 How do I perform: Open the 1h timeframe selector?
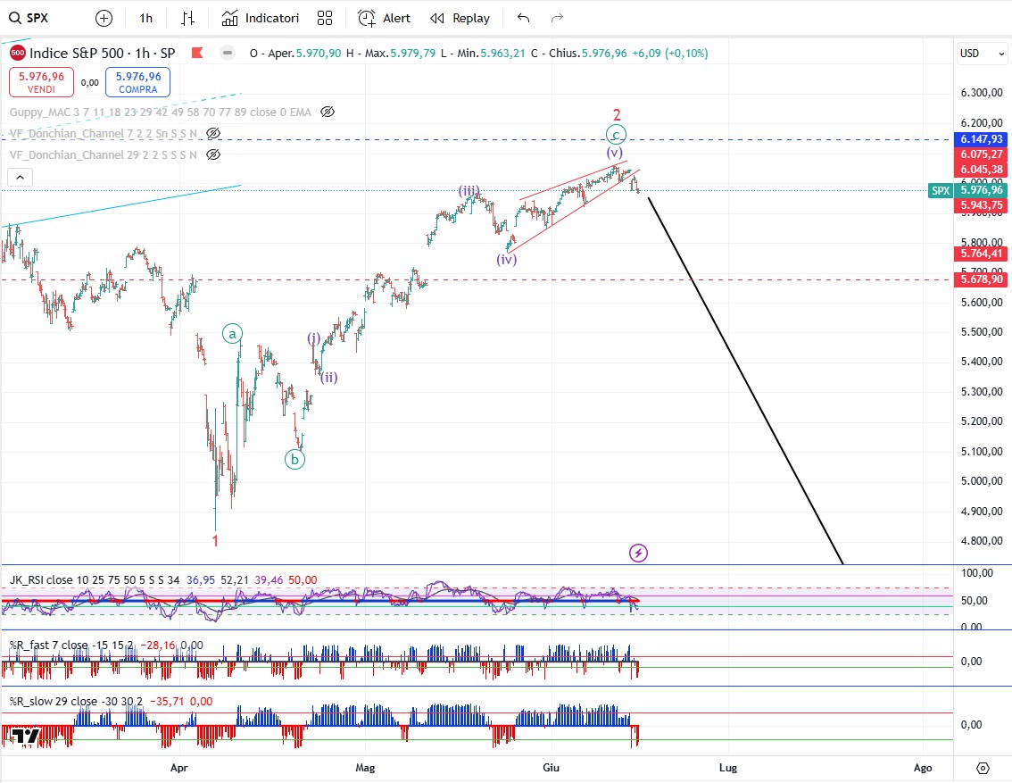[x=146, y=18]
